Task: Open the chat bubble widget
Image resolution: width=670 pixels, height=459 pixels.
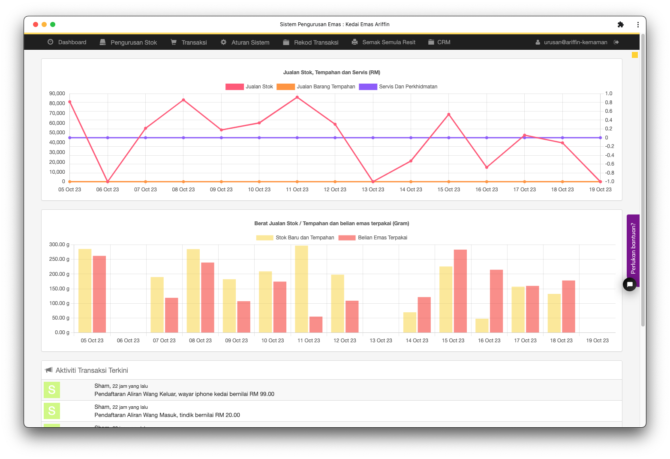Action: 629,284
